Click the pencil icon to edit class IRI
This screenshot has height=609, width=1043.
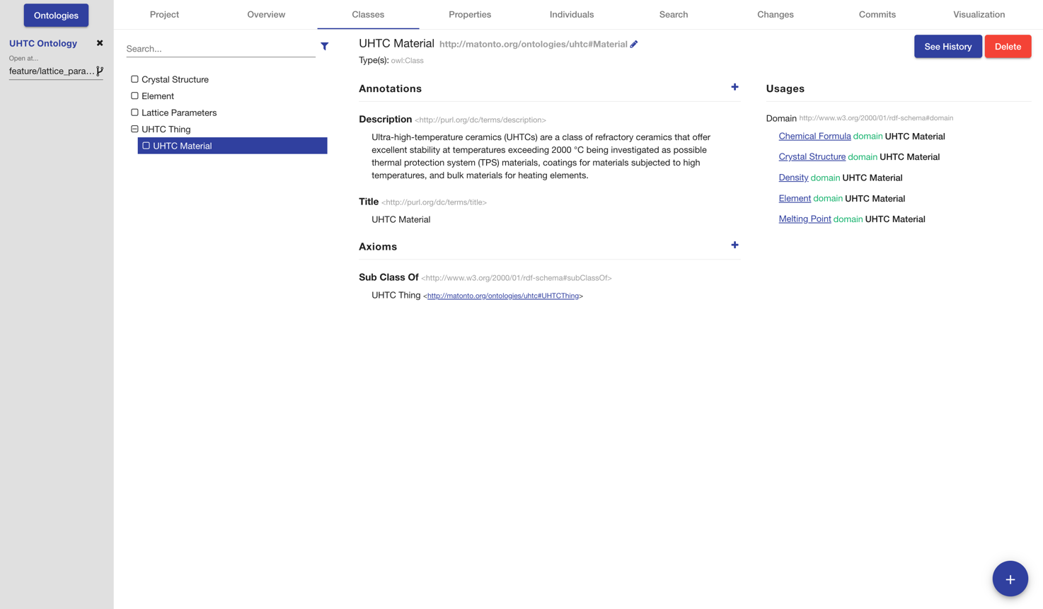point(634,45)
